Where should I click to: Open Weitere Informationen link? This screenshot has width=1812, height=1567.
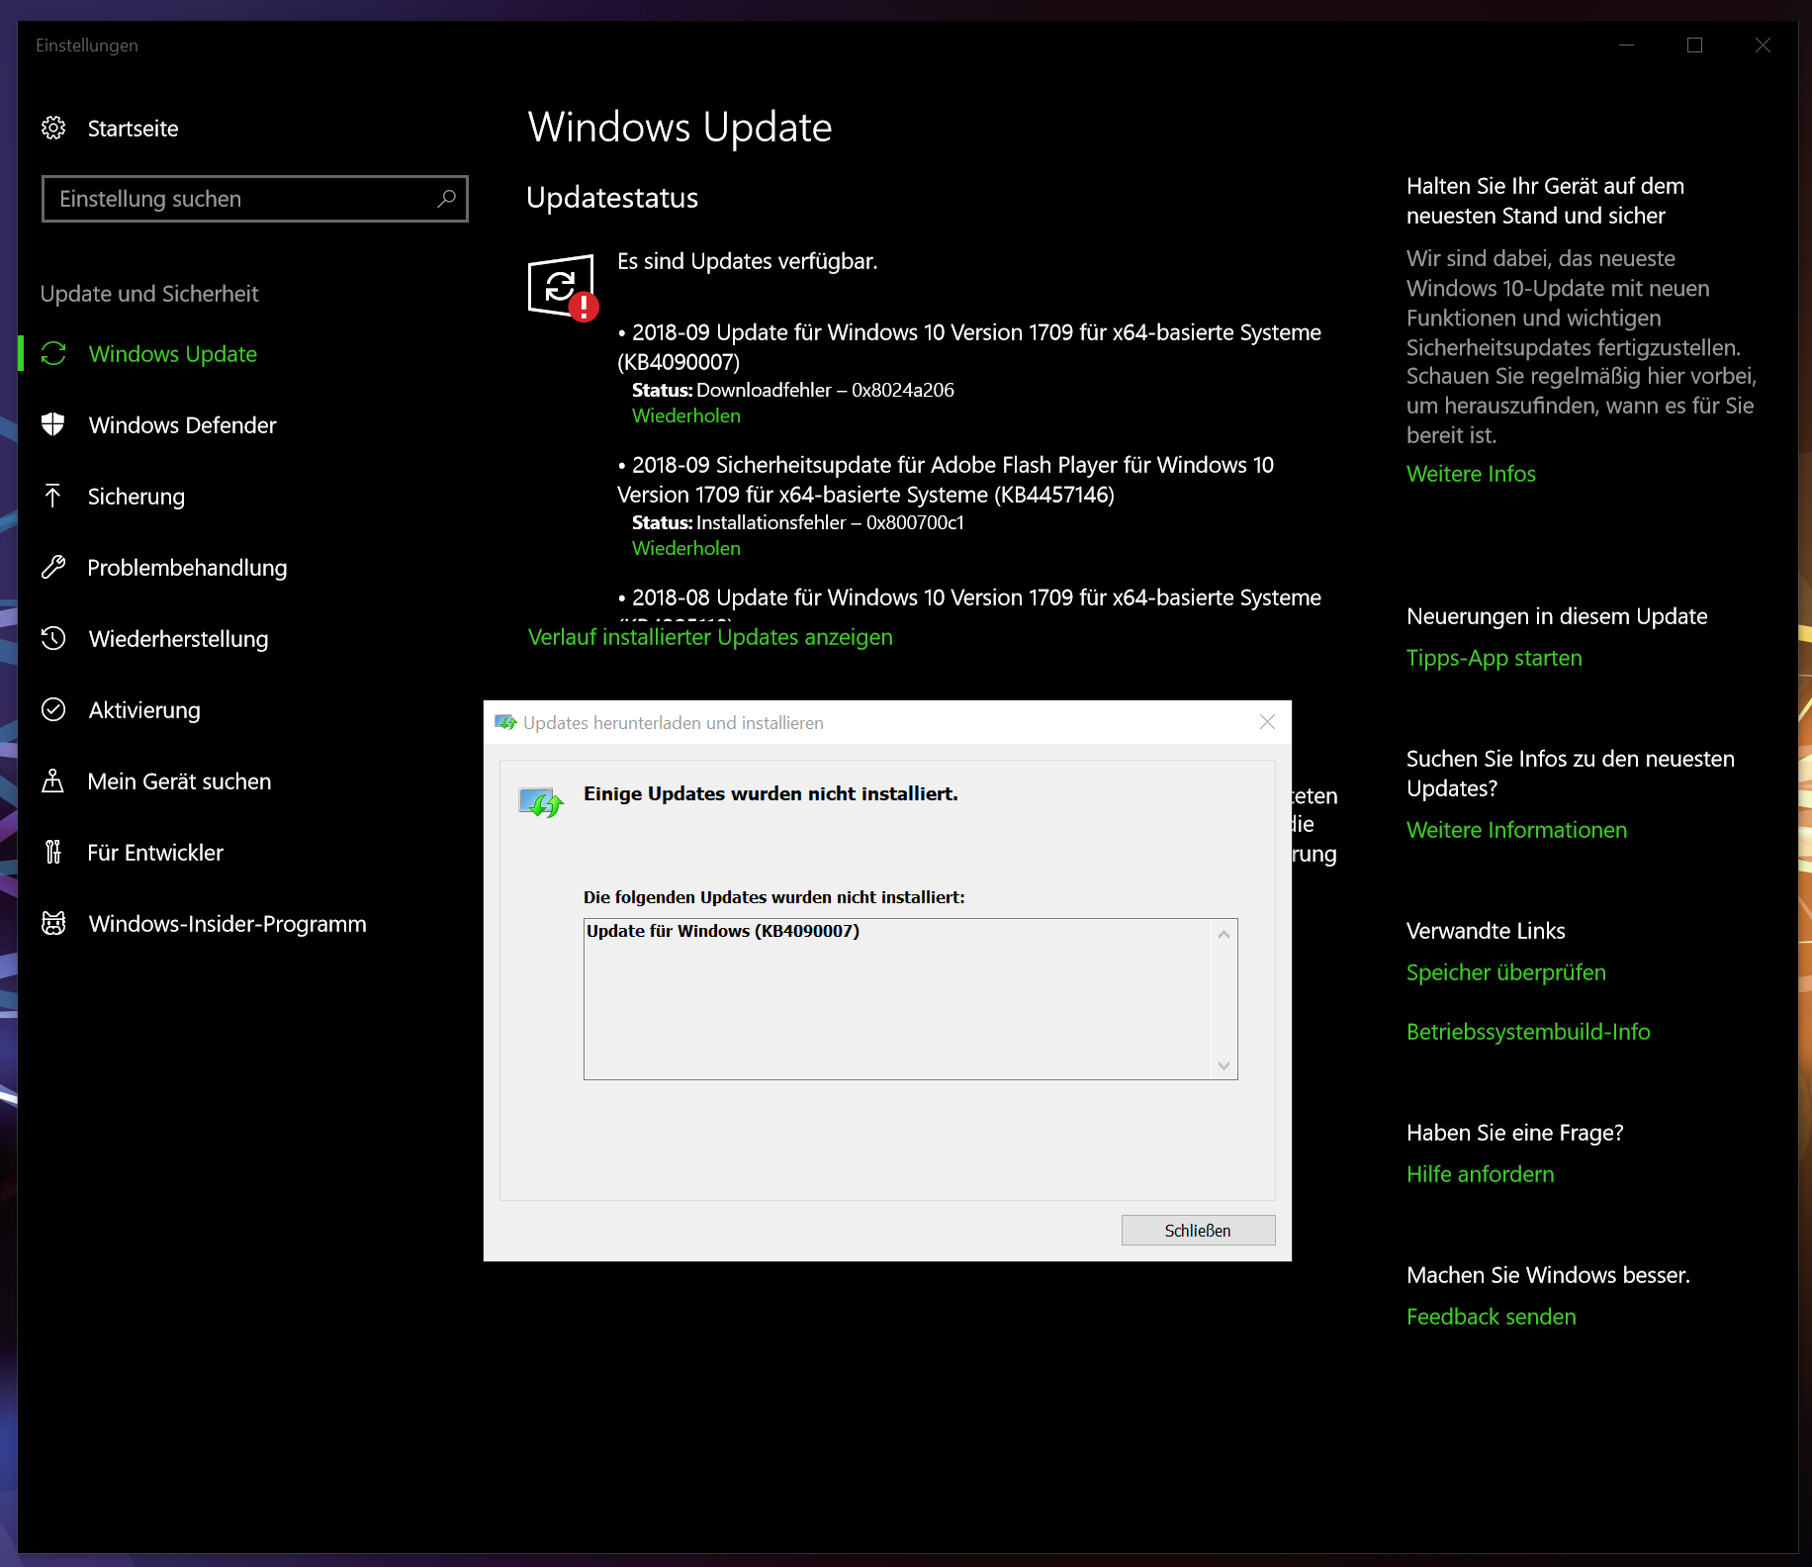point(1516,830)
